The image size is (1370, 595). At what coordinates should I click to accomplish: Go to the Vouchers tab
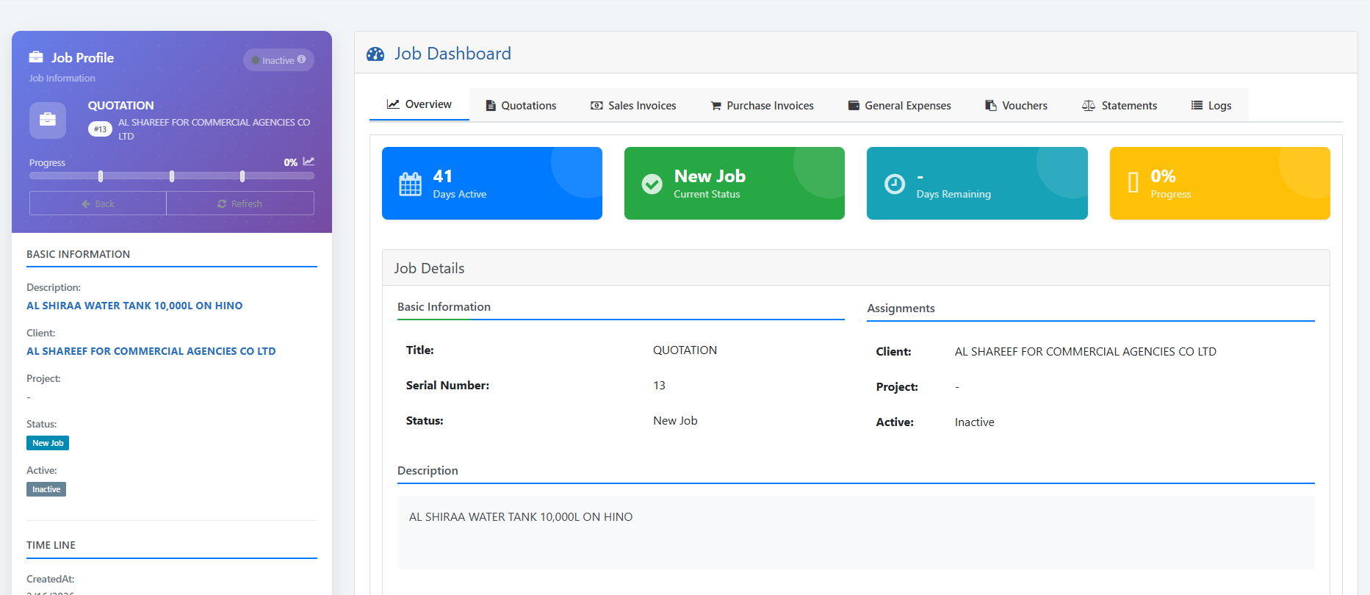1016,106
